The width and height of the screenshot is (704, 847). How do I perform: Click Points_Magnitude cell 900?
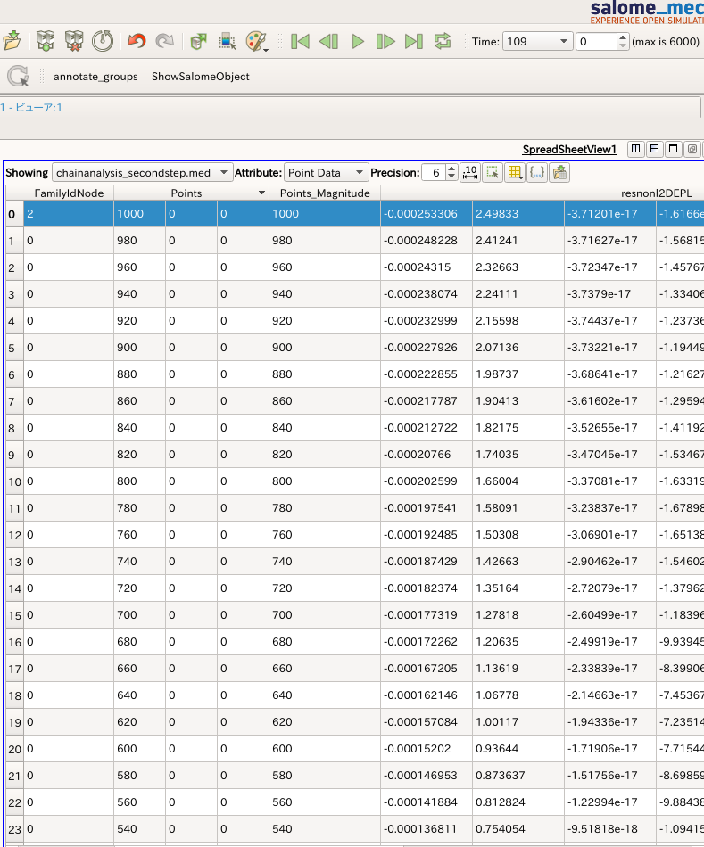[325, 348]
